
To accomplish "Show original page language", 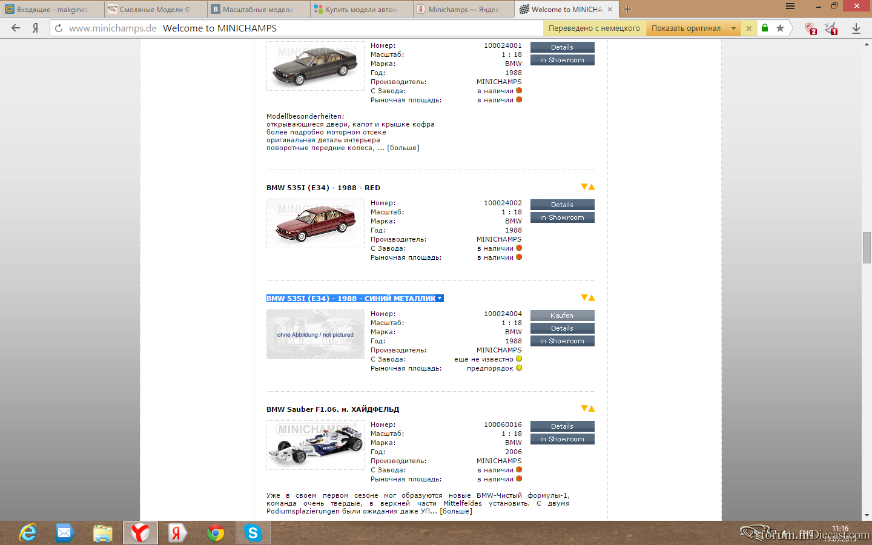I will (x=686, y=28).
